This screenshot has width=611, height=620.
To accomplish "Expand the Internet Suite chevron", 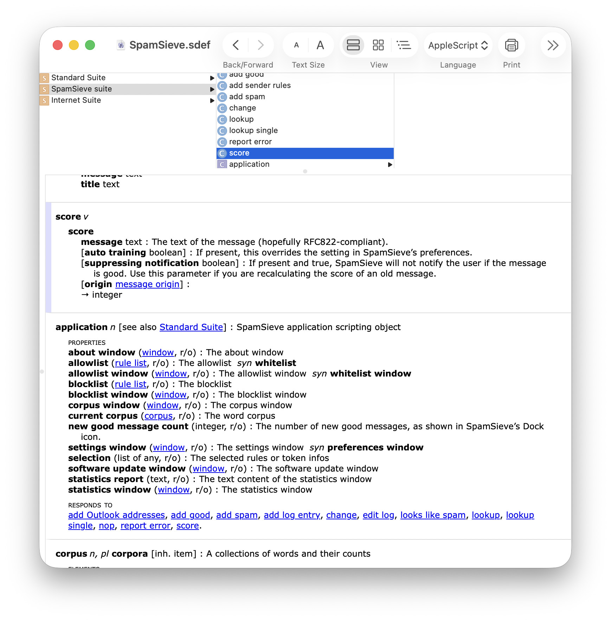I will pos(212,100).
